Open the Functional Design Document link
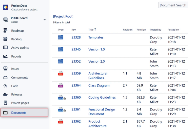The image size is (196, 131). (102, 112)
